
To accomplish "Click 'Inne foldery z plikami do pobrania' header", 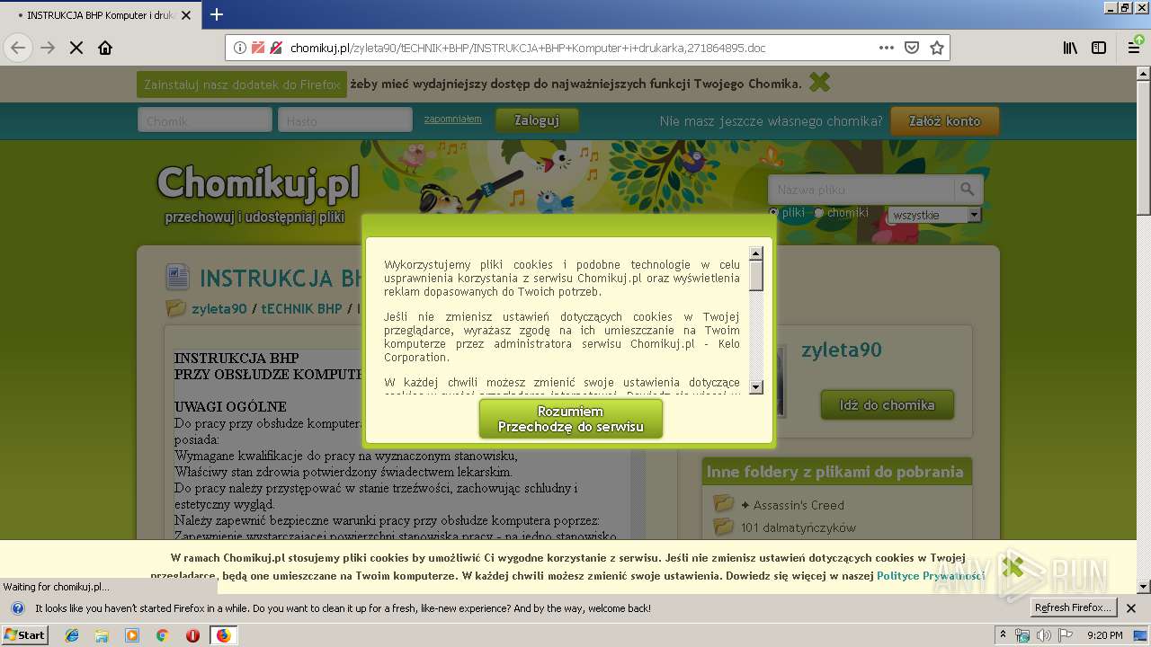I will pyautogui.click(x=834, y=472).
